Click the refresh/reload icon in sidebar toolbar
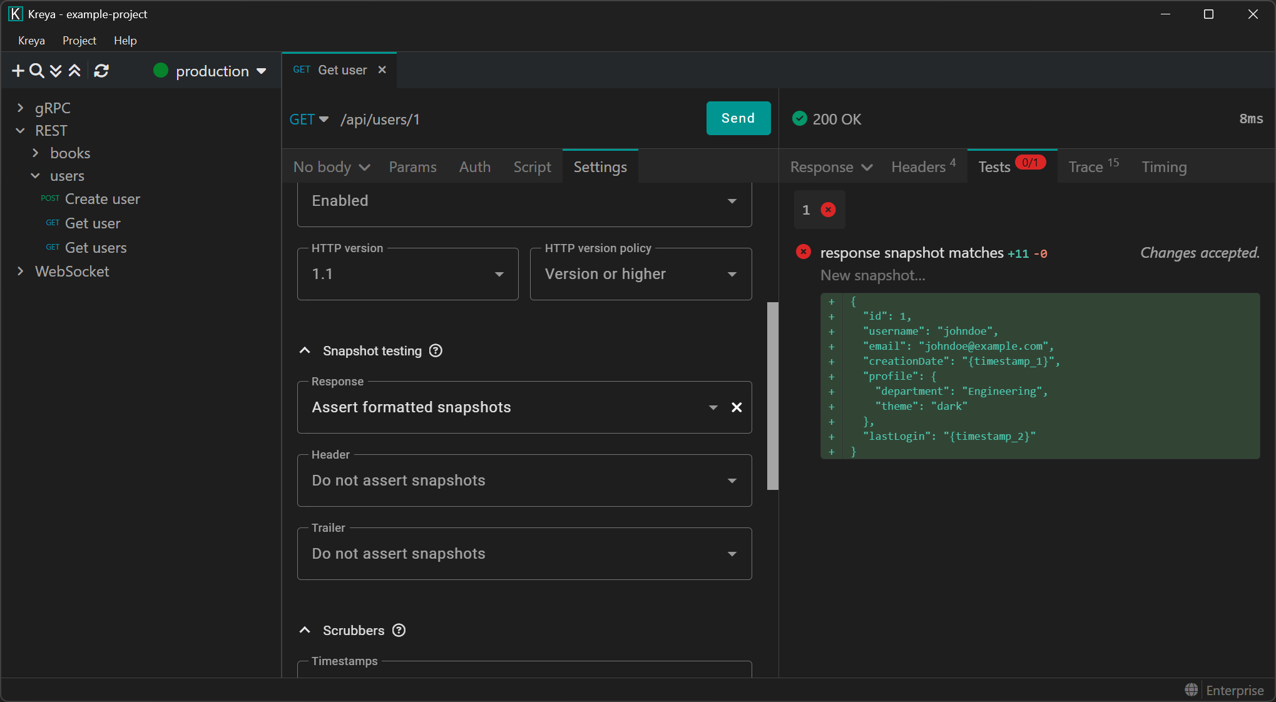Viewport: 1276px width, 702px height. point(101,71)
